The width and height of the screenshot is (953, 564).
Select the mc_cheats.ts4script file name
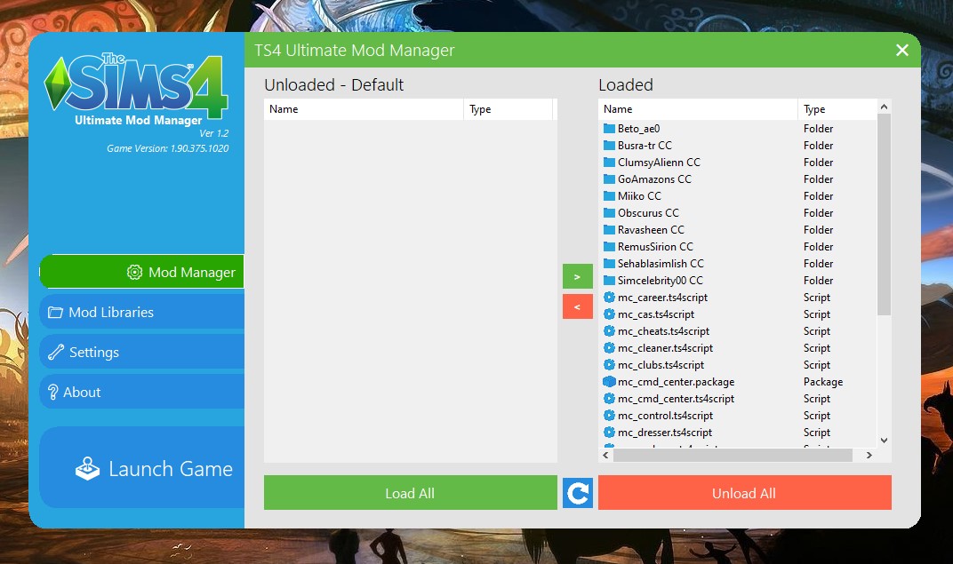coord(664,331)
